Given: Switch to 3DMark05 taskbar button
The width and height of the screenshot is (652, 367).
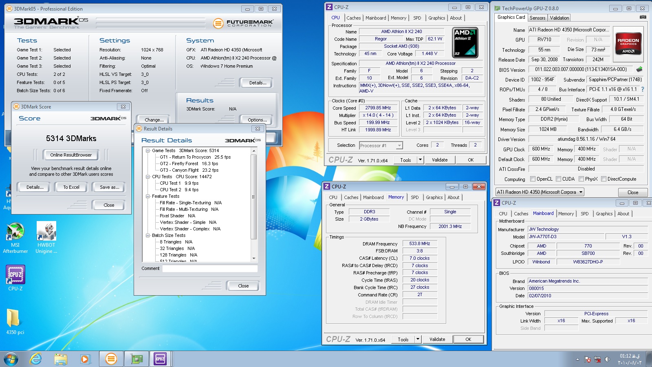Looking at the screenshot, I should pos(111,359).
